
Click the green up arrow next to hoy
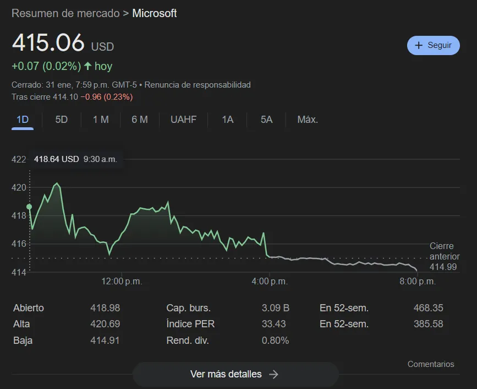pyautogui.click(x=88, y=66)
